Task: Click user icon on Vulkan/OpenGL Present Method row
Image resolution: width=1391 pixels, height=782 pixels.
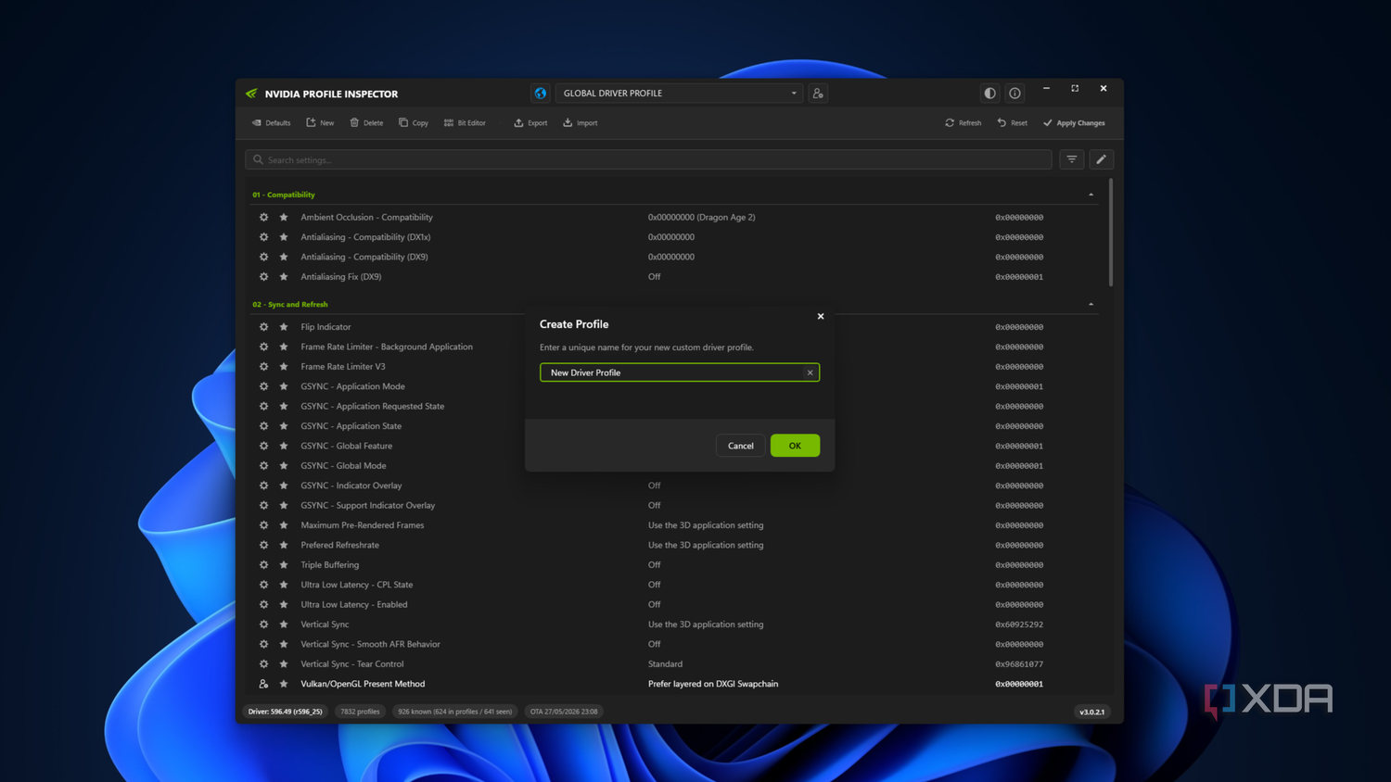Action: (x=264, y=684)
